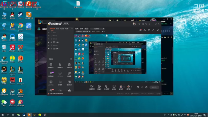208x117 pixels.
Task: Click the 多人连麦 download icon
Action: (60, 73)
